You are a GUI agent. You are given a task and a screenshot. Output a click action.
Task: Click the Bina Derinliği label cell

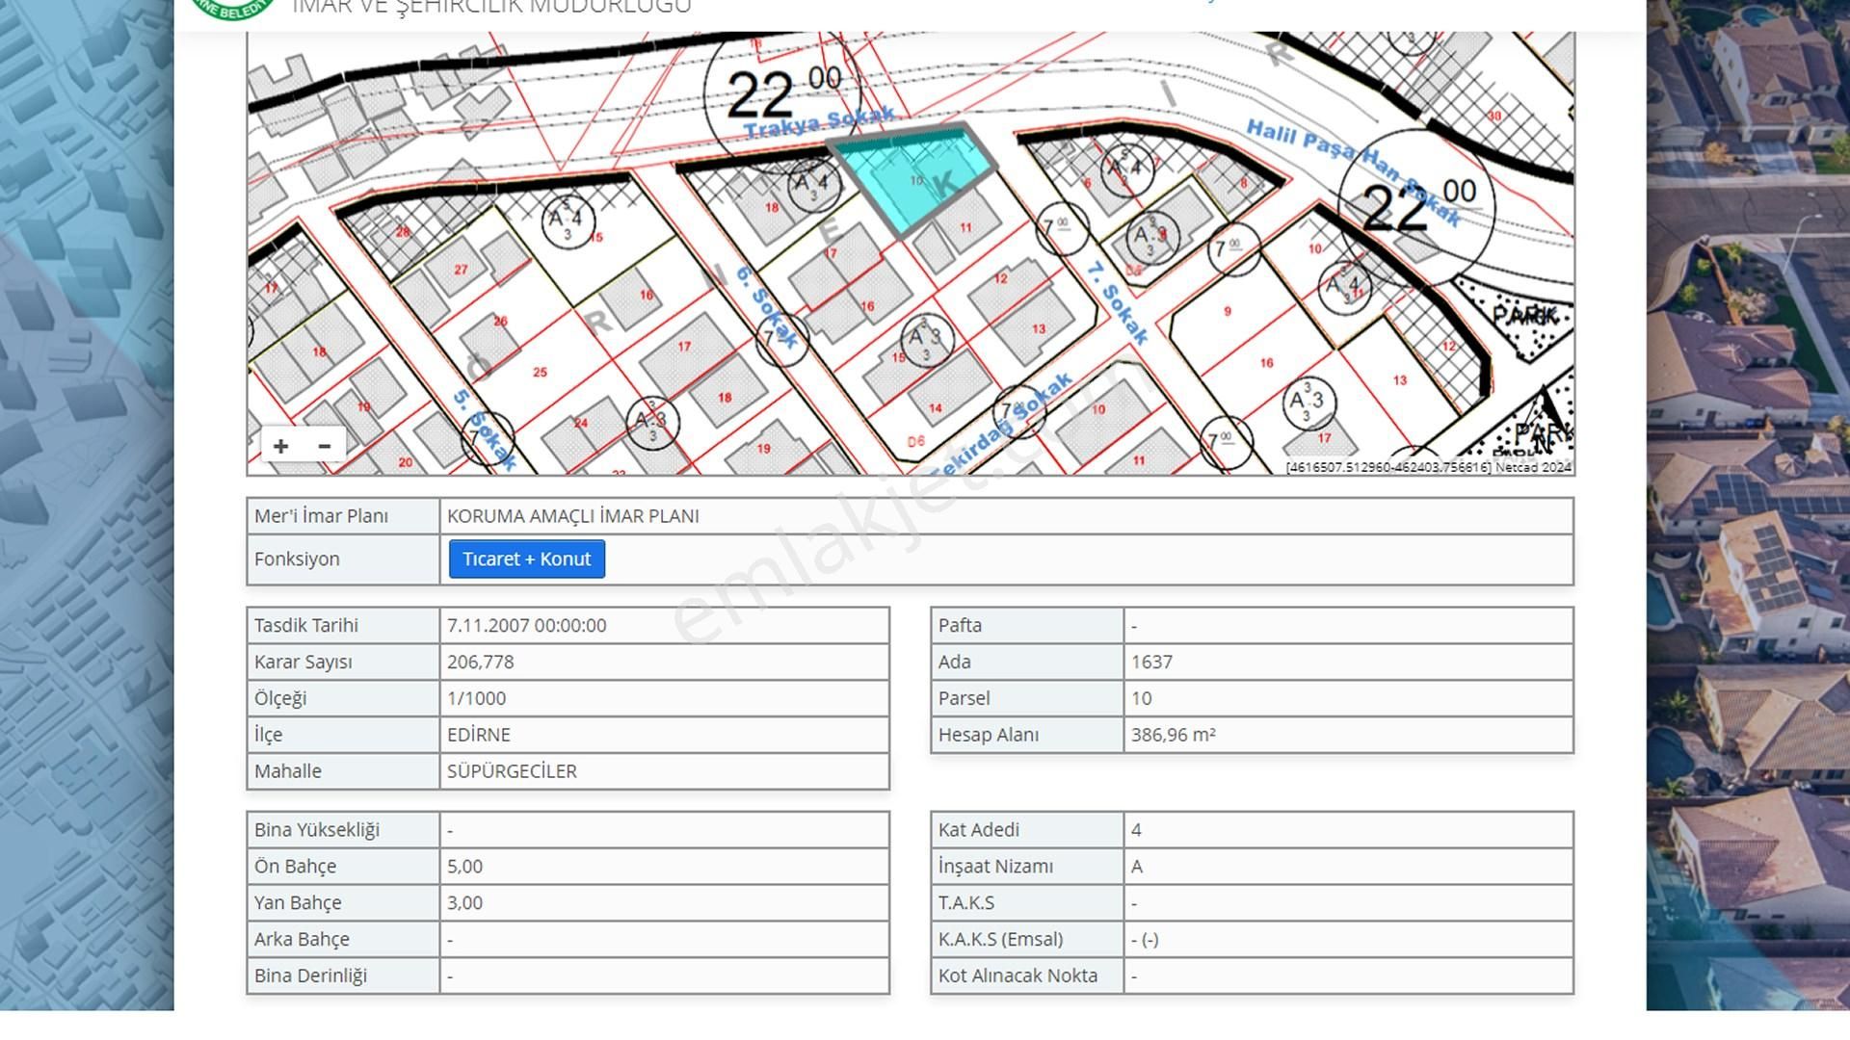(x=344, y=976)
